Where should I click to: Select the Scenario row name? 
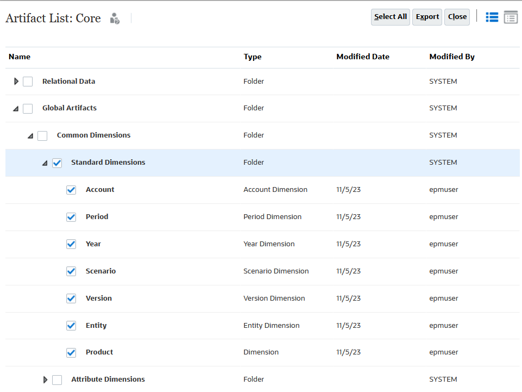point(100,271)
